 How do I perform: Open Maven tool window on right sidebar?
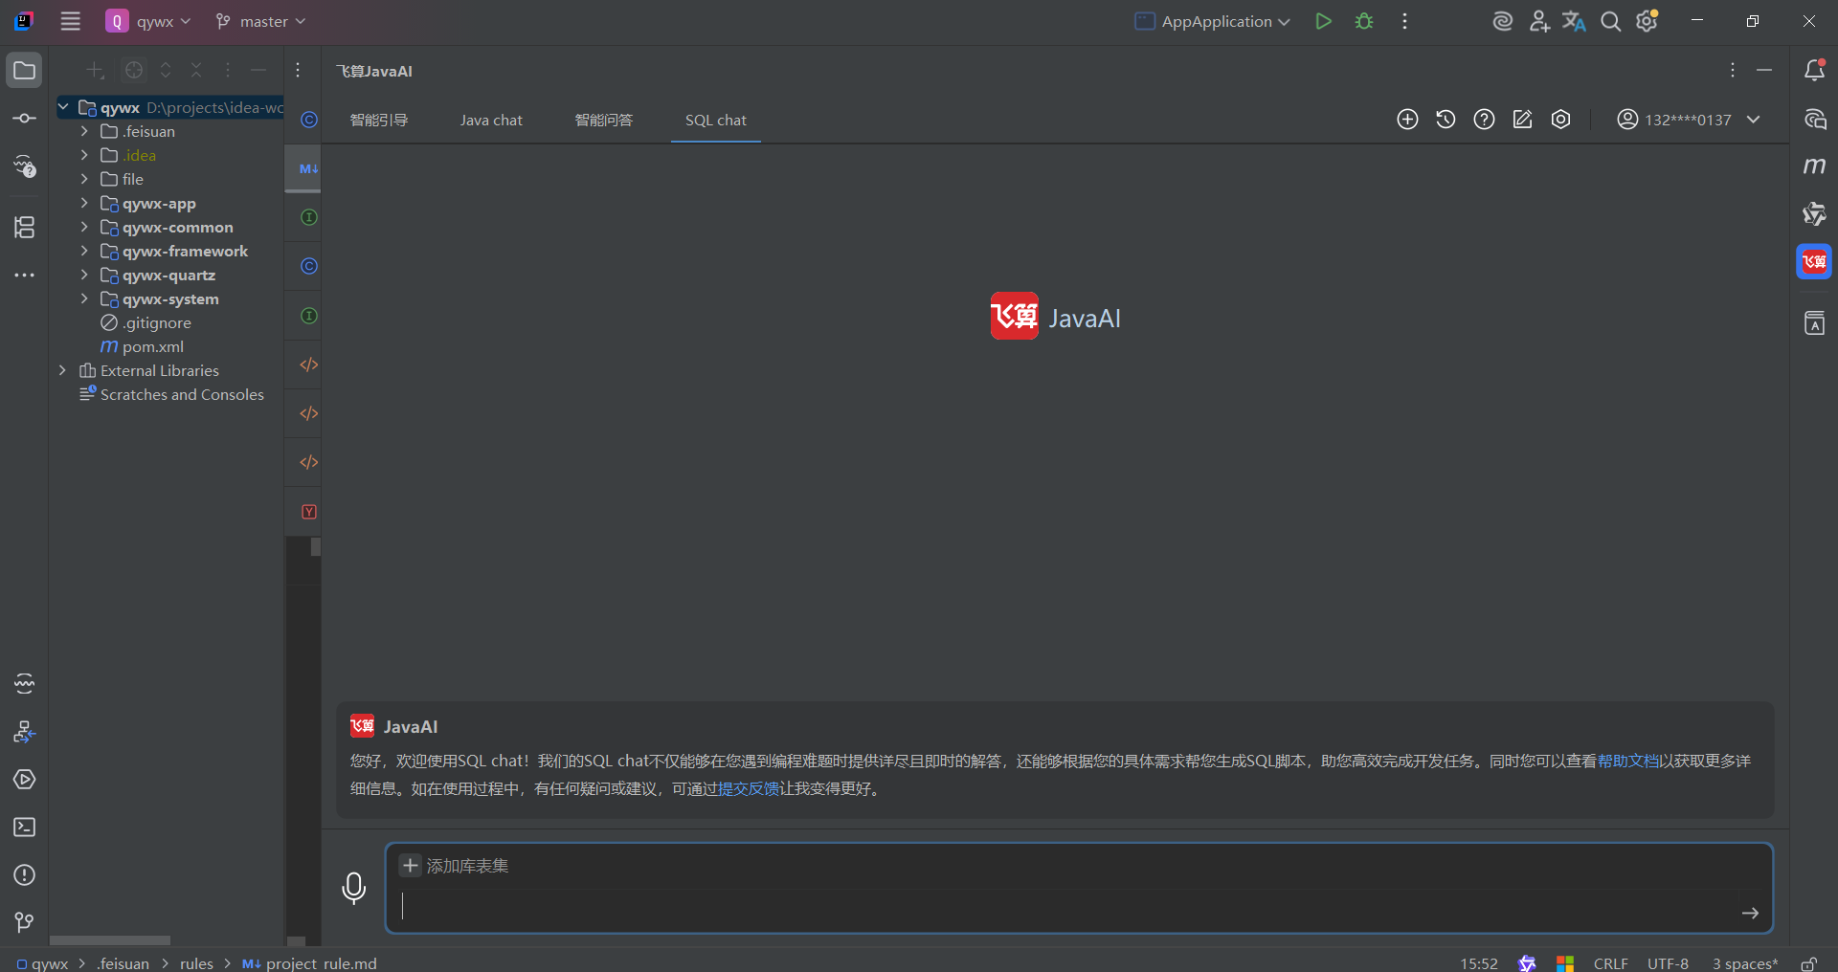pos(1814,166)
